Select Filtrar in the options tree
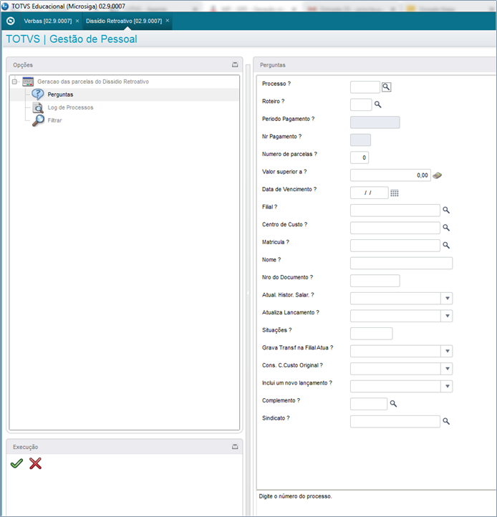This screenshot has height=517, width=497. point(54,120)
